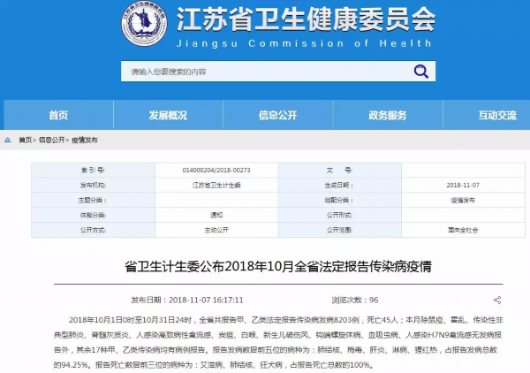
Task: Click the 体裁分类 label cell
Action: click(93, 215)
